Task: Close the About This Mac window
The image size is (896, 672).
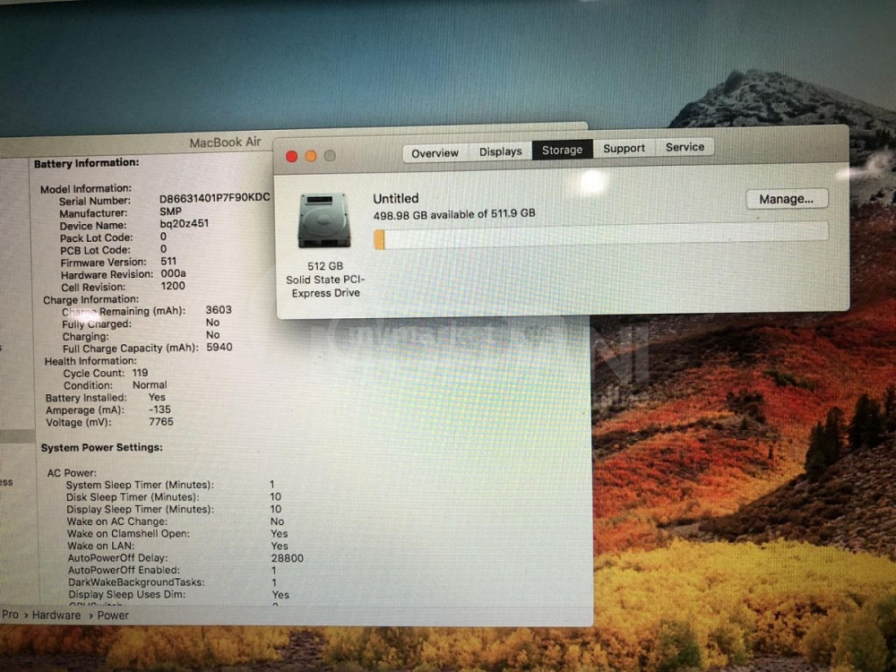Action: pyautogui.click(x=291, y=157)
